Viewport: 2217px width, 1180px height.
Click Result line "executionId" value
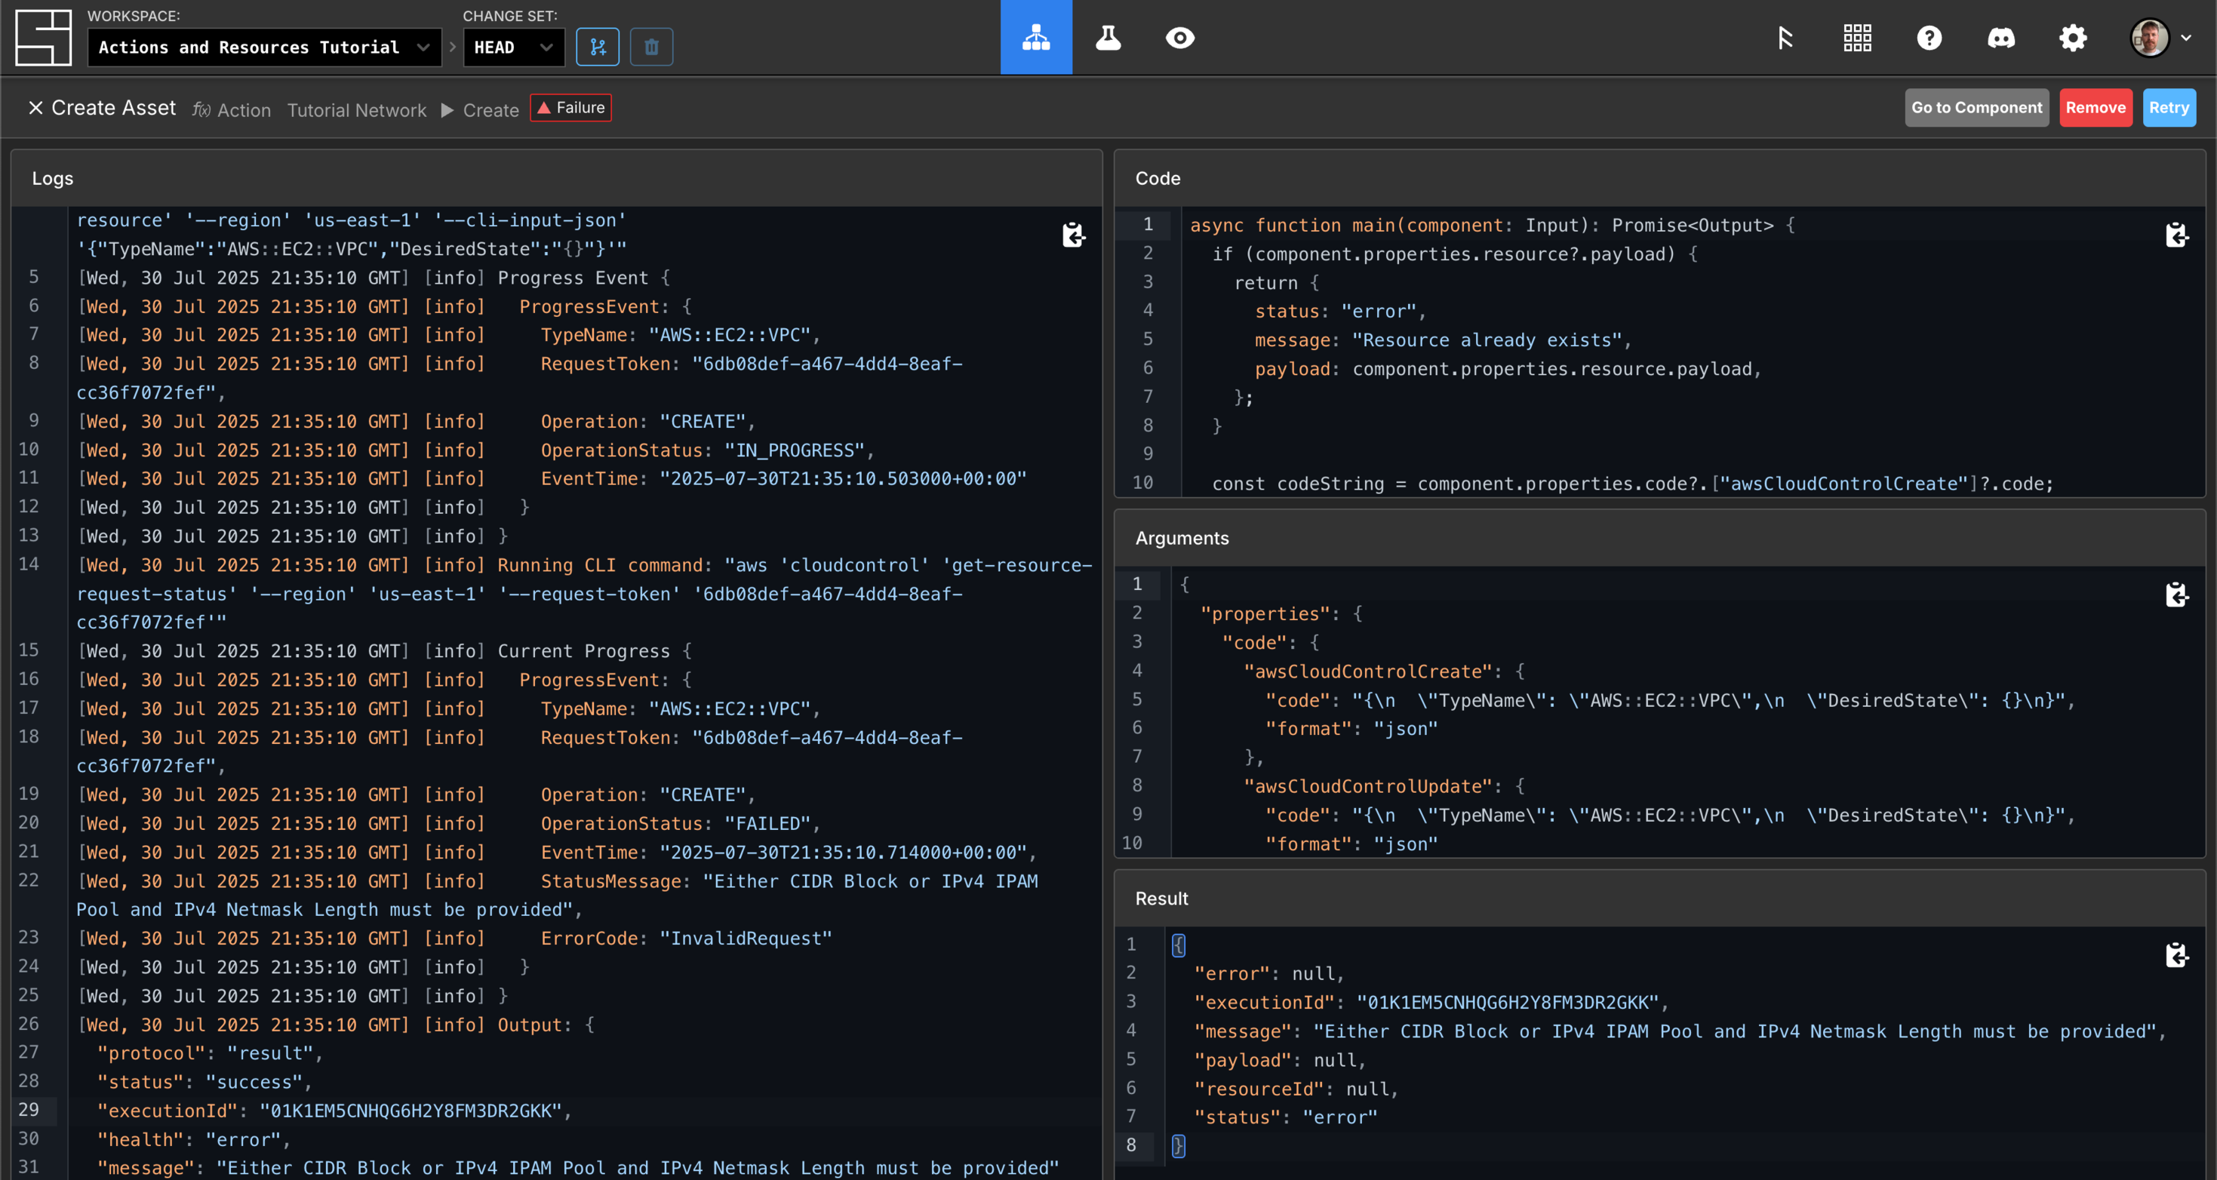tap(1507, 1003)
